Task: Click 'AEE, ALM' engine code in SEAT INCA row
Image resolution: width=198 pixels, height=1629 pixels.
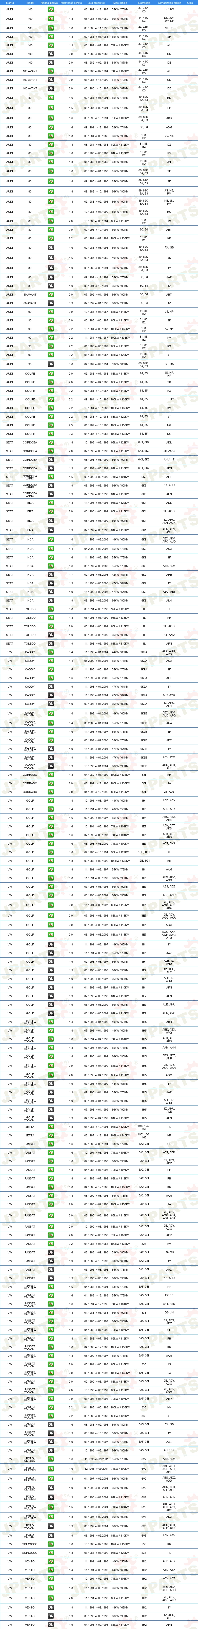Action: 169,566
